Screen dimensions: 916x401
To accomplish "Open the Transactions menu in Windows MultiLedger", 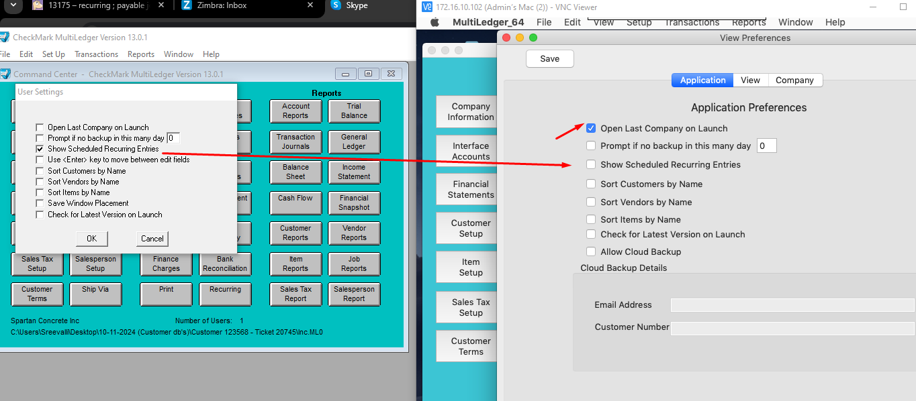I will click(x=96, y=54).
